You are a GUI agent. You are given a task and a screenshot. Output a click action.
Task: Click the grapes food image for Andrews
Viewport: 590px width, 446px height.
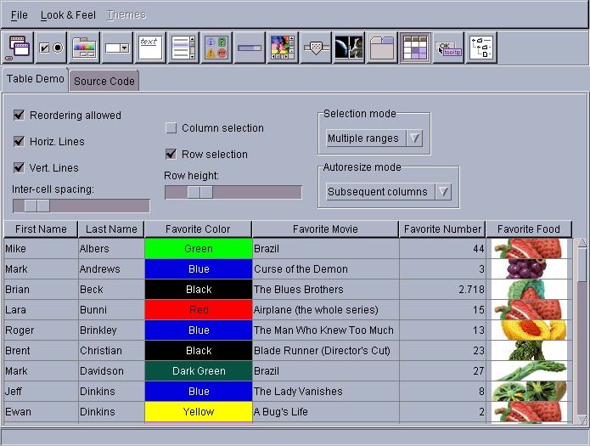(529, 269)
